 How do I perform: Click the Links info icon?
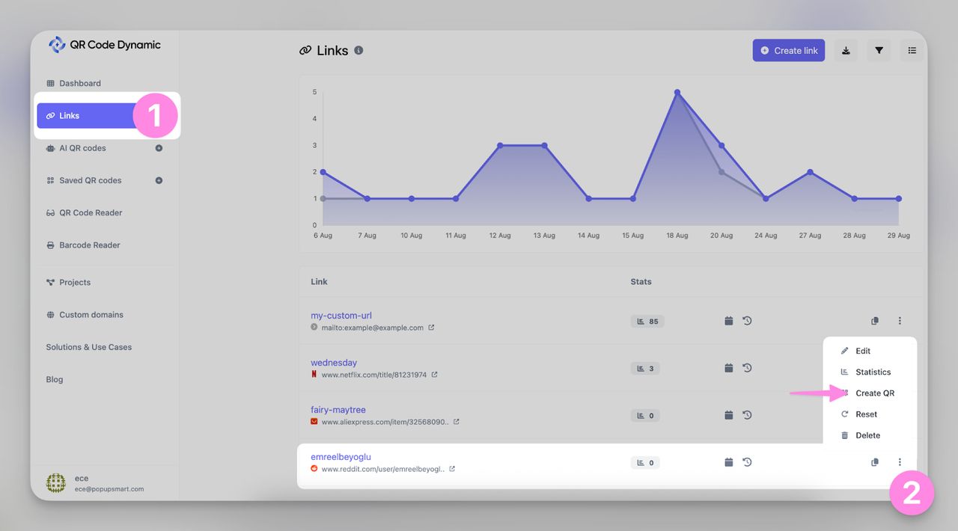359,51
